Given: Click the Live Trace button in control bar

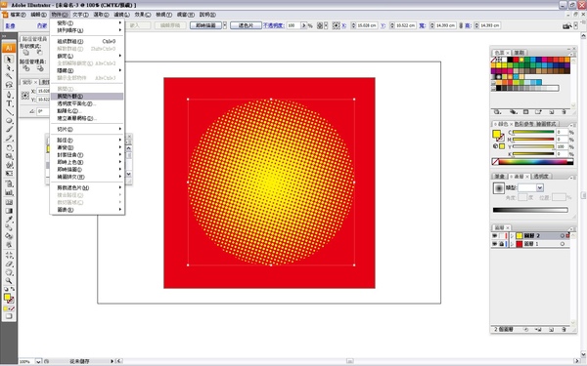Looking at the screenshot, I should coord(205,25).
